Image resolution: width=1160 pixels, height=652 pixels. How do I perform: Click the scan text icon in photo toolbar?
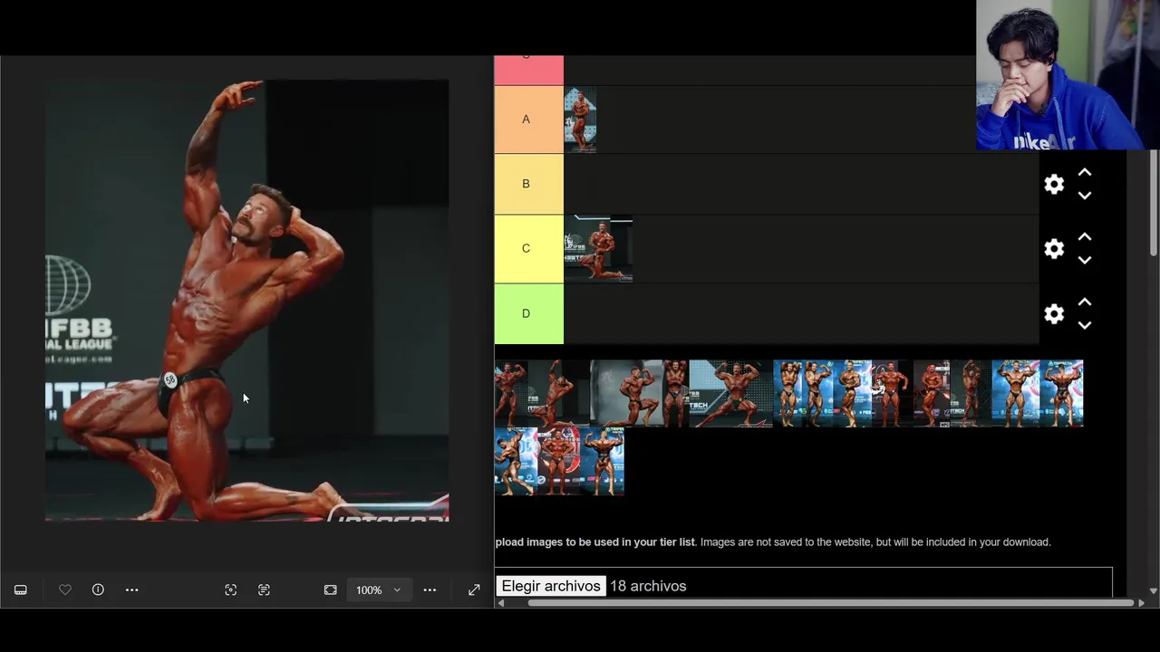(x=264, y=590)
